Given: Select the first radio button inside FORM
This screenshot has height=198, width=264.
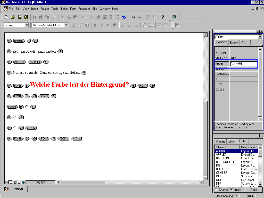Looking at the screenshot, I should 27,107.
